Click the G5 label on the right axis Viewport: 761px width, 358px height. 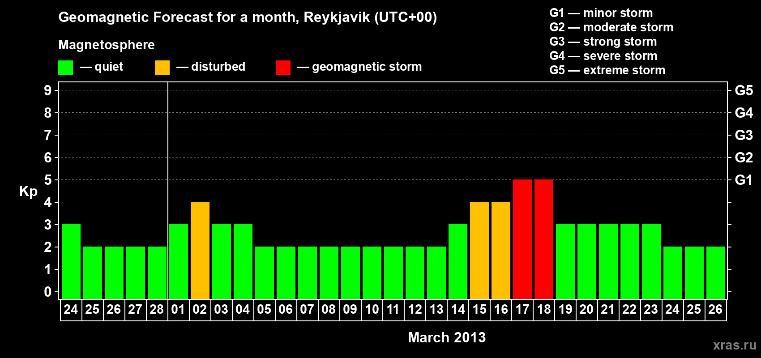744,90
